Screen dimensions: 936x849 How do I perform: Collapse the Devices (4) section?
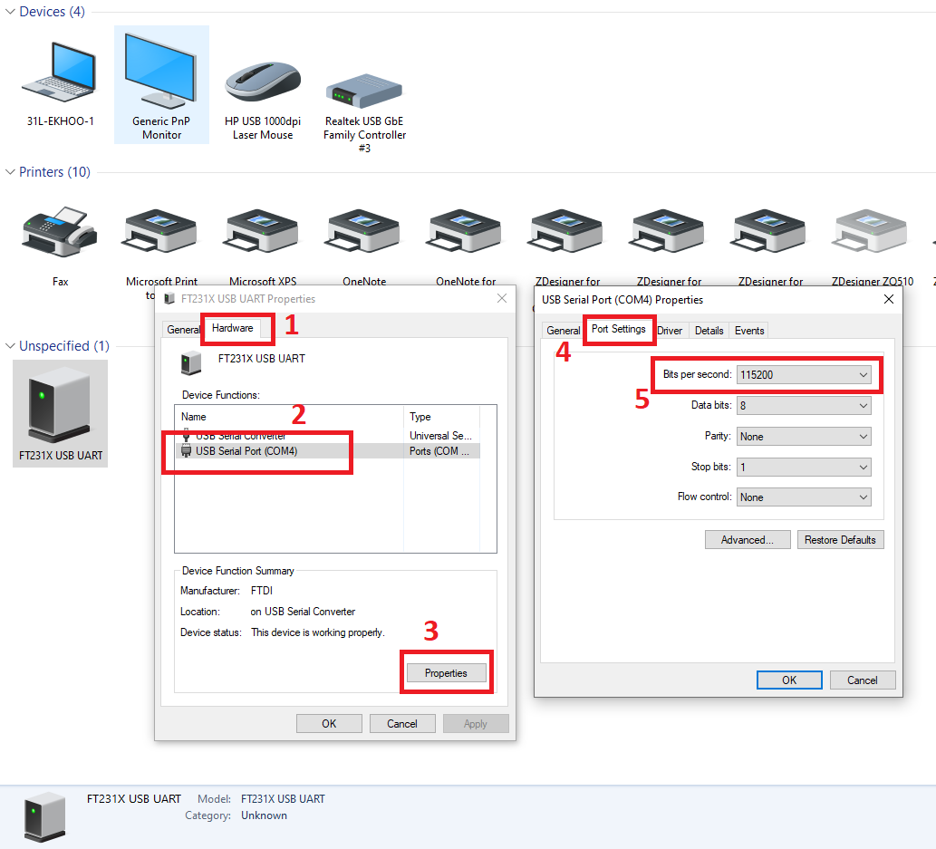click(9, 11)
